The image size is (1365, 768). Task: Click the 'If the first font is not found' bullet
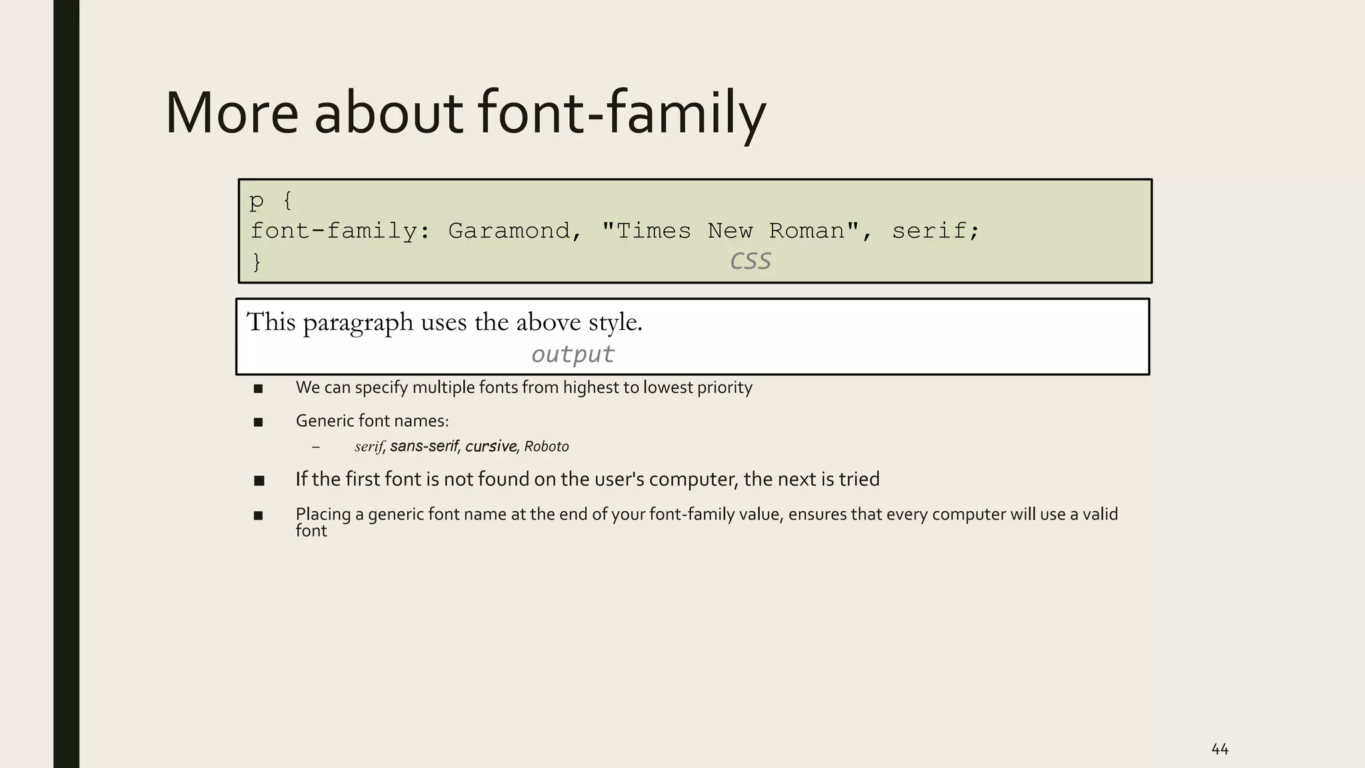[587, 479]
